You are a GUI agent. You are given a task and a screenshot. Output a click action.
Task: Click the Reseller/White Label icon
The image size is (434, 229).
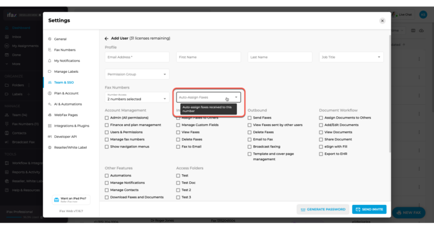pyautogui.click(x=50, y=148)
